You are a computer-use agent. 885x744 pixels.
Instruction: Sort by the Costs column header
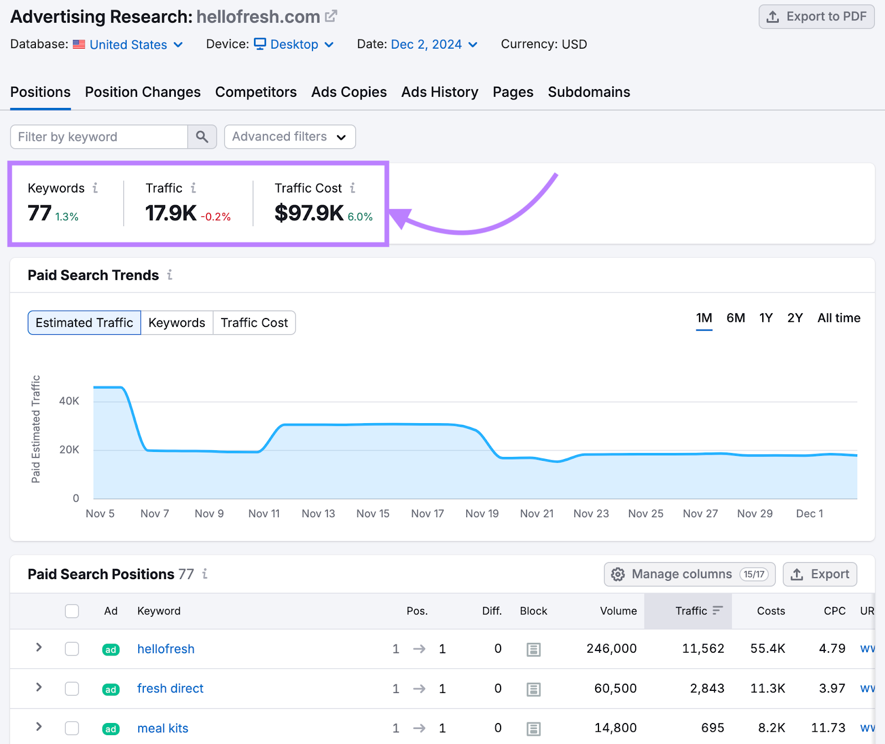(771, 611)
